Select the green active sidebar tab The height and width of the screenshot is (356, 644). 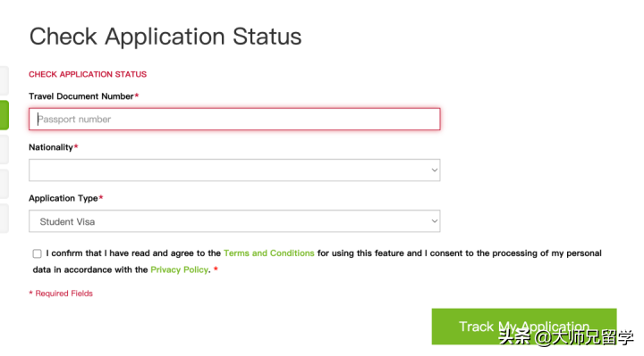4,115
